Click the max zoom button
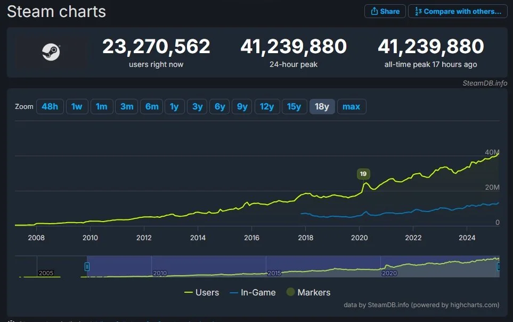This screenshot has height=322, width=513. pos(352,107)
